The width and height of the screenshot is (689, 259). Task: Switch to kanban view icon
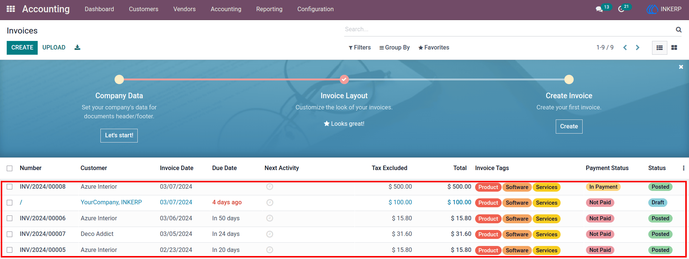(674, 48)
